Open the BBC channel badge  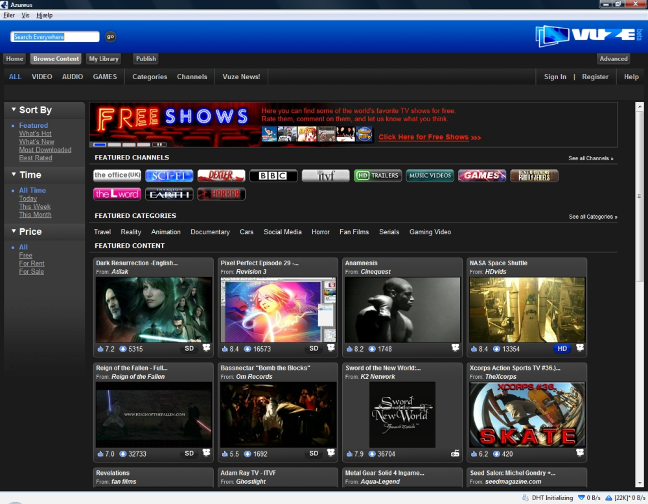pos(273,176)
